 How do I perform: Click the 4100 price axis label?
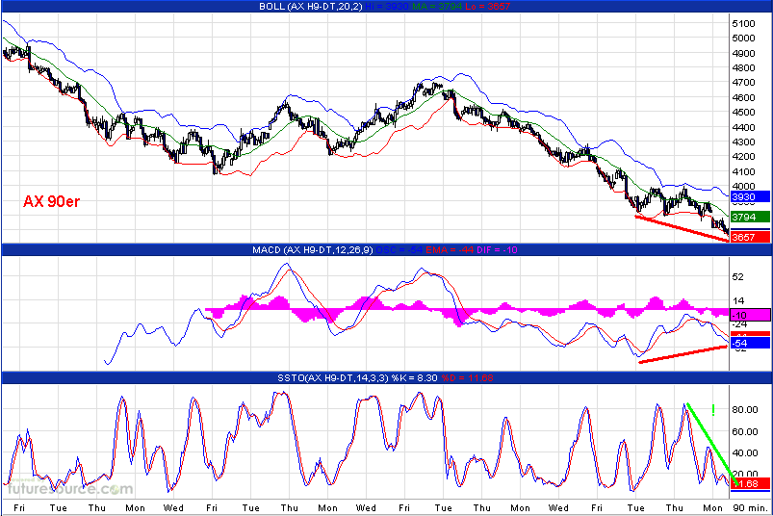tap(743, 171)
